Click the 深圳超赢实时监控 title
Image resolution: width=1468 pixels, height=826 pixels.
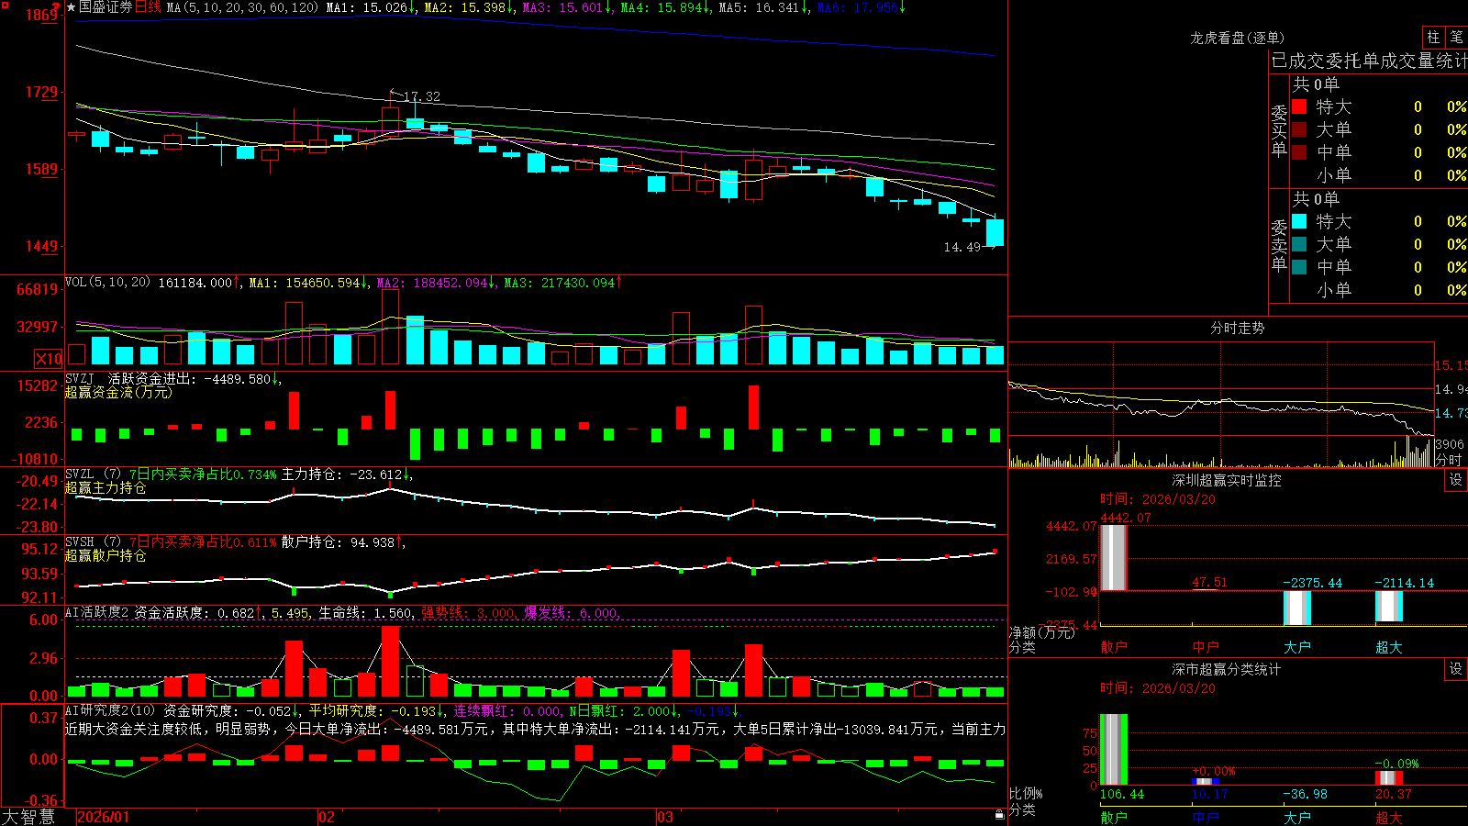coord(1226,480)
